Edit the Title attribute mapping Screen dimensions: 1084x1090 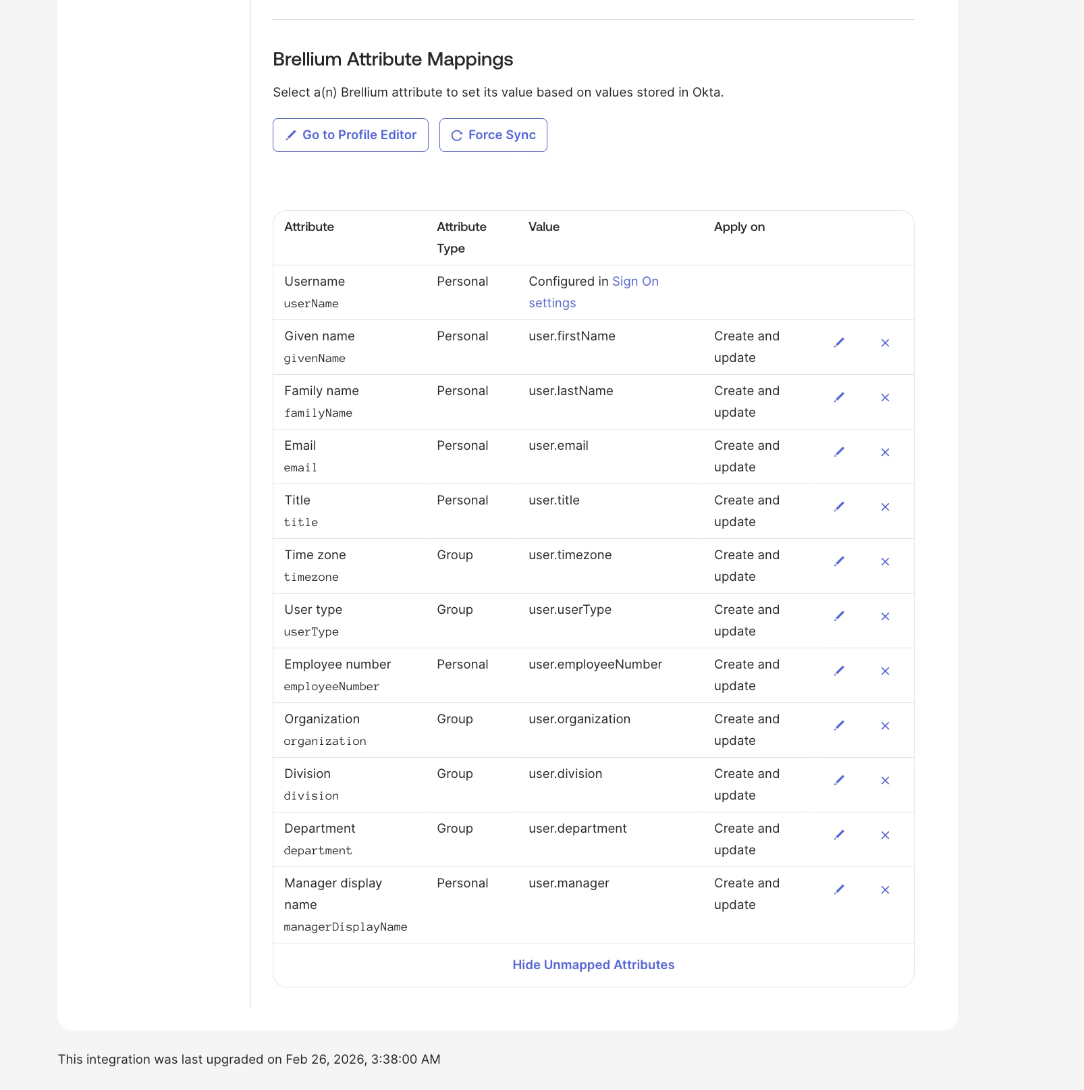(839, 507)
